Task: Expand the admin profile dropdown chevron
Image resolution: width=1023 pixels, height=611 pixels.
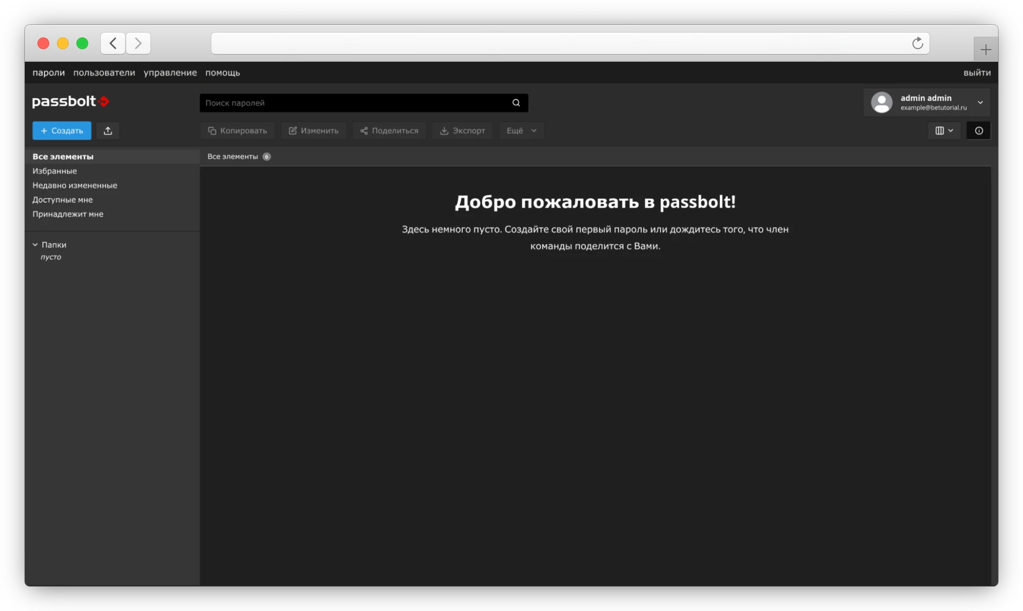Action: click(x=980, y=103)
